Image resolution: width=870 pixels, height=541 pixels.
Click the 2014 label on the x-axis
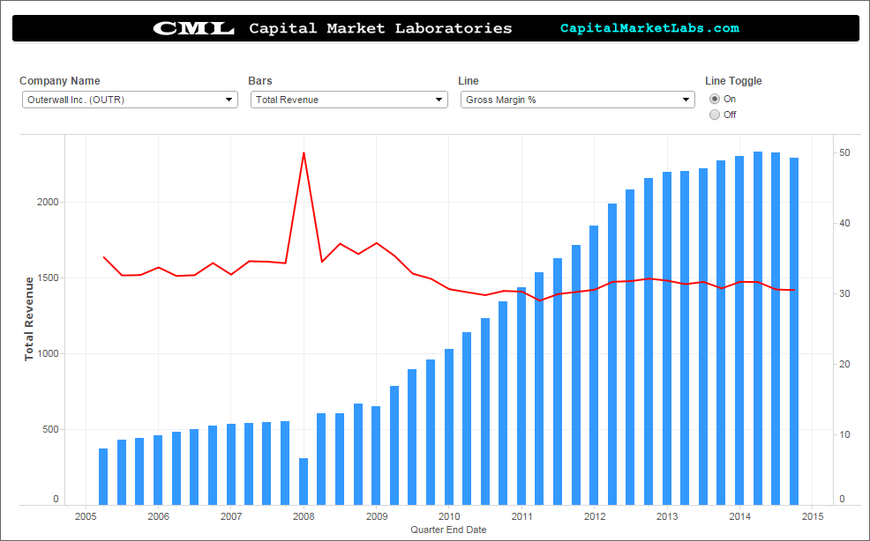tap(739, 516)
